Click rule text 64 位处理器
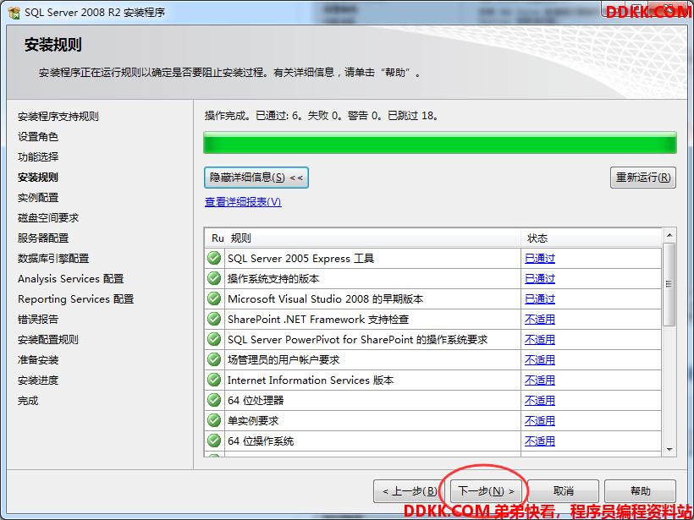 pos(256,401)
